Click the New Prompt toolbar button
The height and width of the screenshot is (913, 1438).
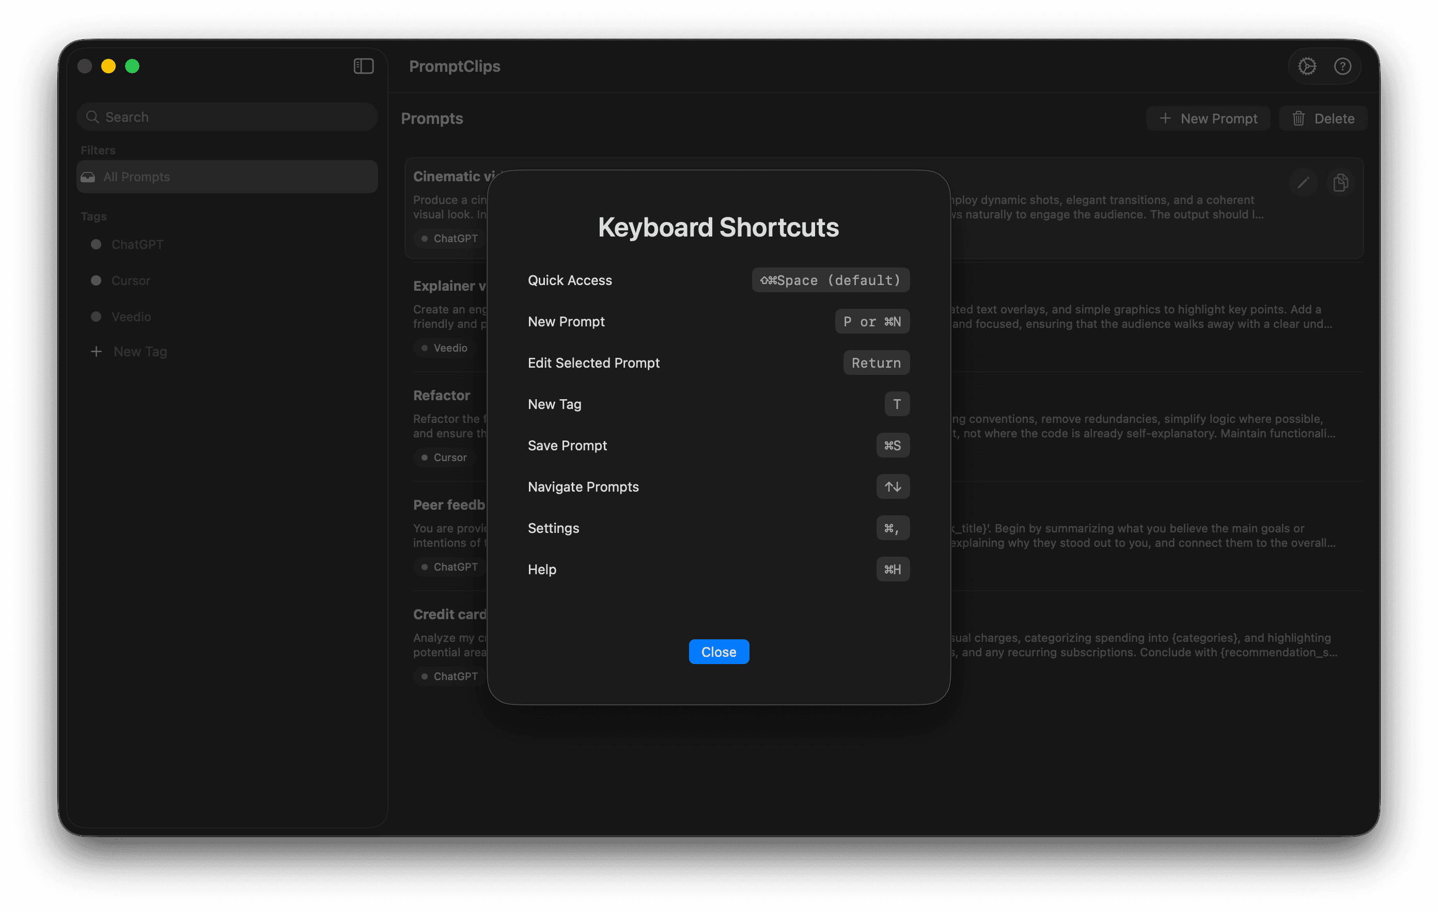click(x=1208, y=119)
